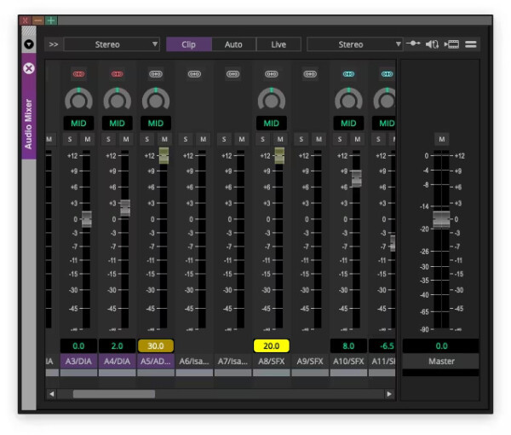Select the A7/Isa... track name

pyautogui.click(x=233, y=362)
